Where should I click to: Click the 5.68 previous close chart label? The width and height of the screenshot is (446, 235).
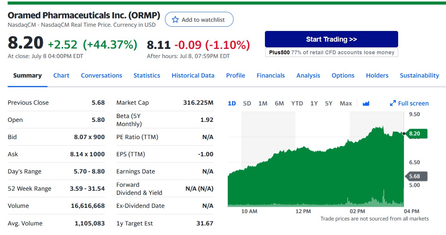[x=415, y=176]
